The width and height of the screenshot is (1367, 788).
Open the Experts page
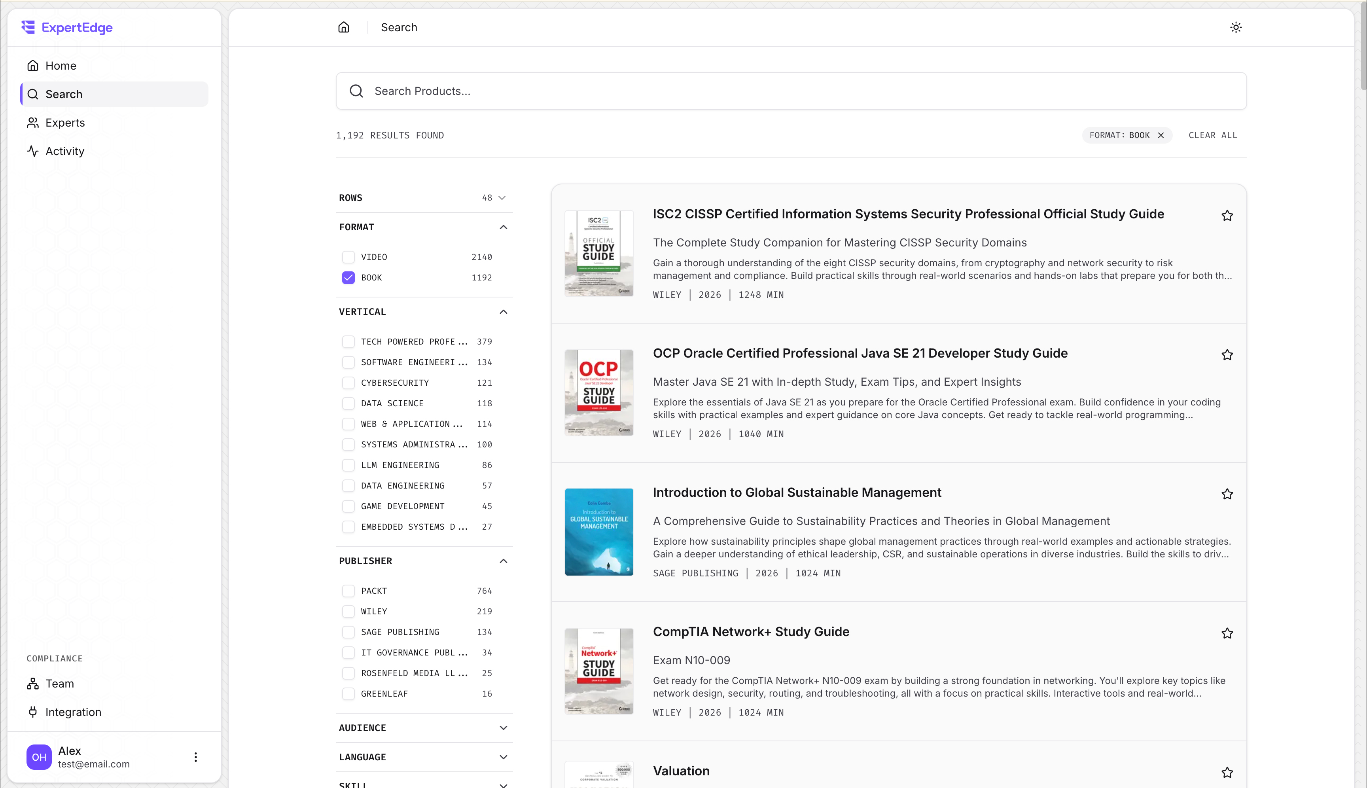[x=114, y=123]
